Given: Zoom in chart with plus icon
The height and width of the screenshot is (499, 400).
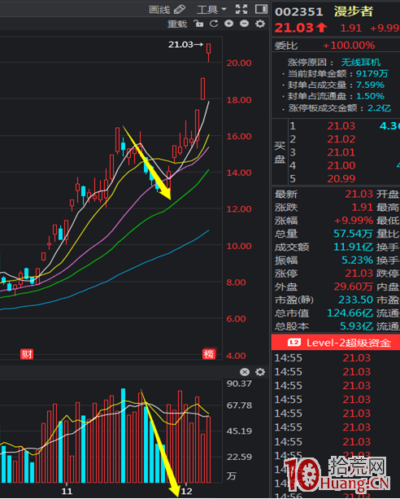Looking at the screenshot, I should click(228, 24).
